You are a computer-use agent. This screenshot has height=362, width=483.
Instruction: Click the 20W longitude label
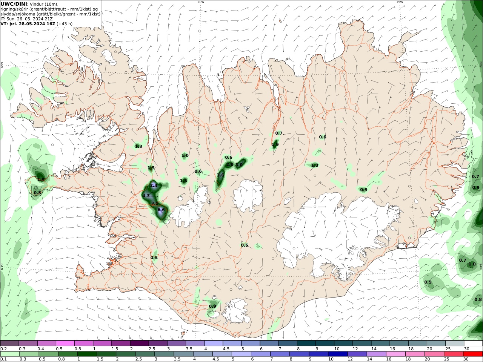click(201, 2)
